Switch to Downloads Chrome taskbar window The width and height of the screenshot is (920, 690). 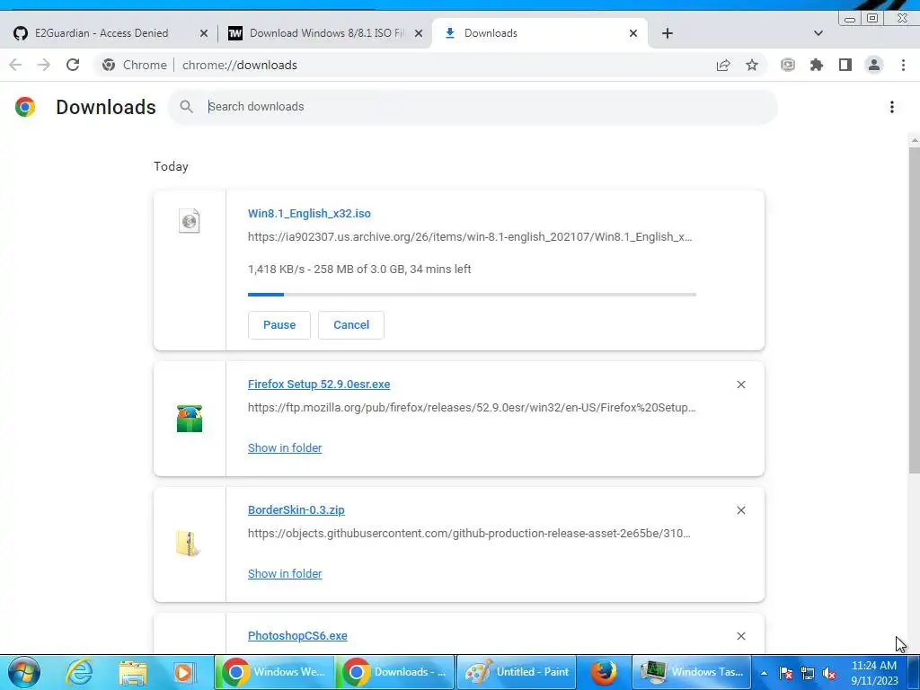[395, 672]
